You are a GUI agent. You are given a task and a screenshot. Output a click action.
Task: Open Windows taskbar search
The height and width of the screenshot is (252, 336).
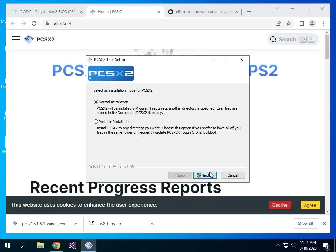(24, 245)
